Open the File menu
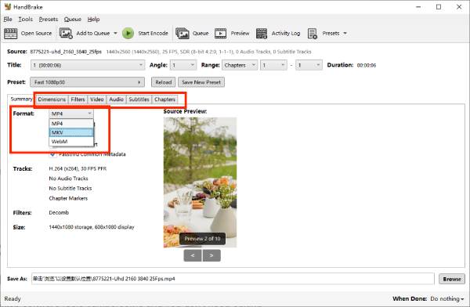Viewport: 470px width, 307px height. click(x=8, y=19)
